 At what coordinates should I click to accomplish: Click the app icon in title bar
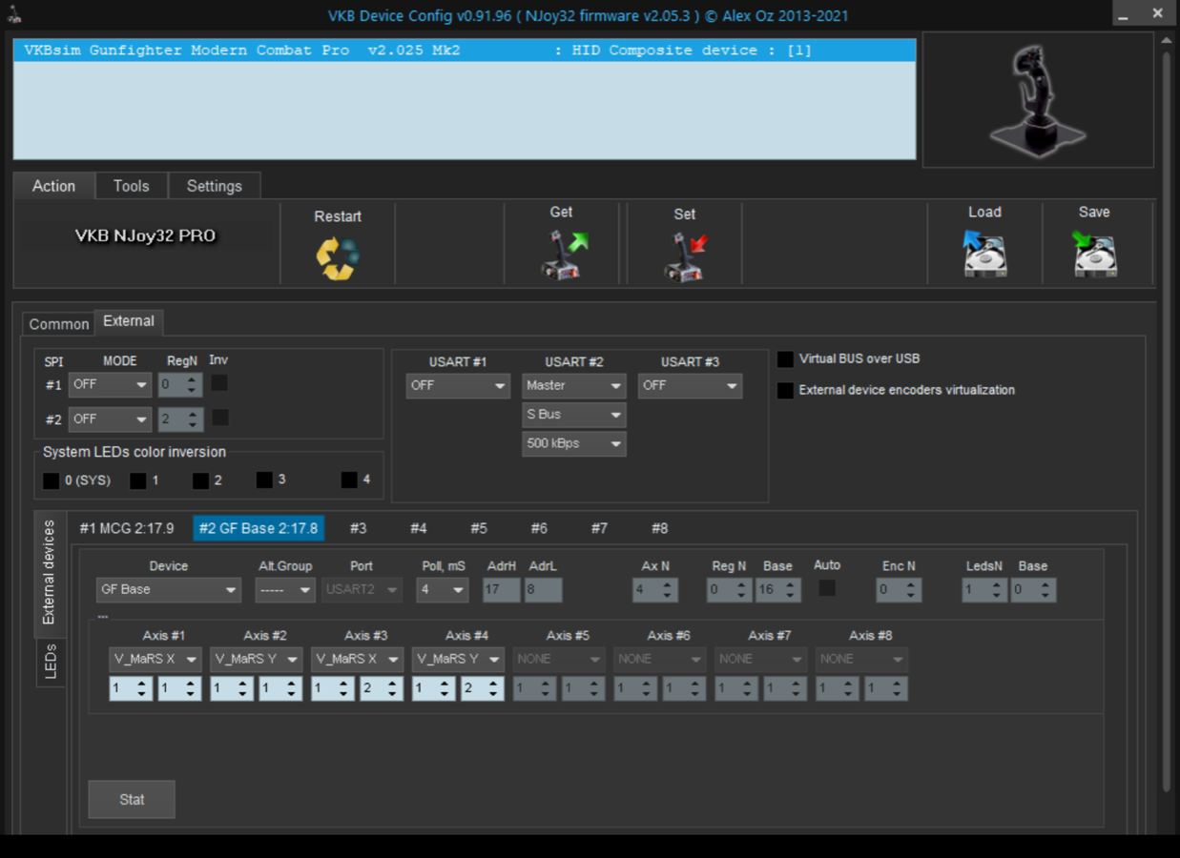(x=14, y=14)
